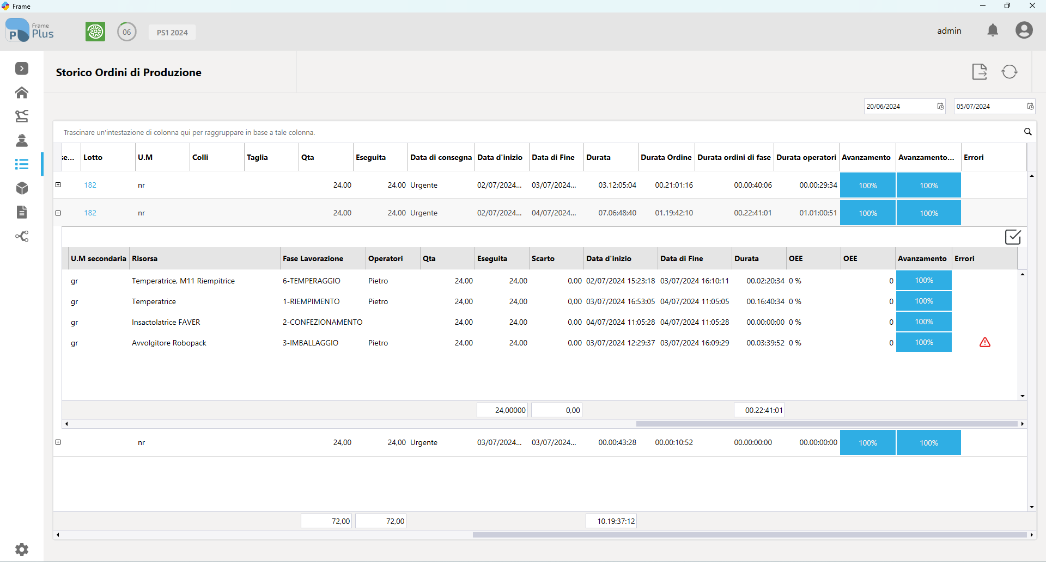This screenshot has height=562, width=1046.
Task: Sort by Data di consegna column
Action: click(441, 157)
